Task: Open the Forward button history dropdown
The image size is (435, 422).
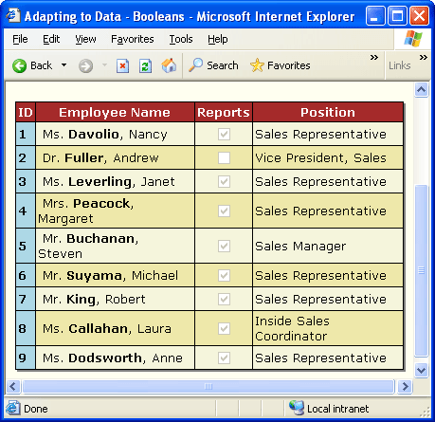Action: 104,65
